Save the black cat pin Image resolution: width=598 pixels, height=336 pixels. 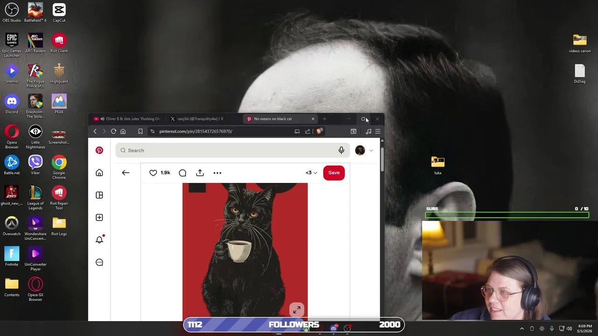click(x=334, y=173)
